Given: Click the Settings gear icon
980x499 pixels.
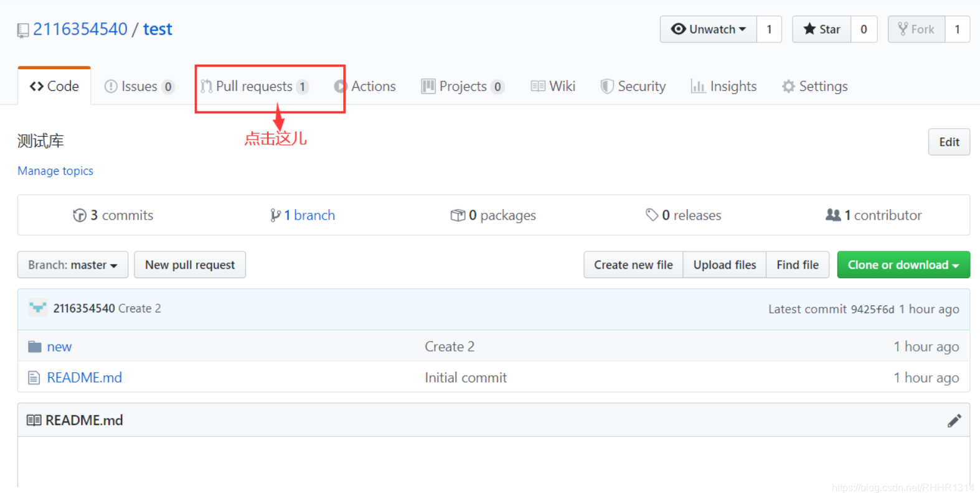Looking at the screenshot, I should point(788,86).
